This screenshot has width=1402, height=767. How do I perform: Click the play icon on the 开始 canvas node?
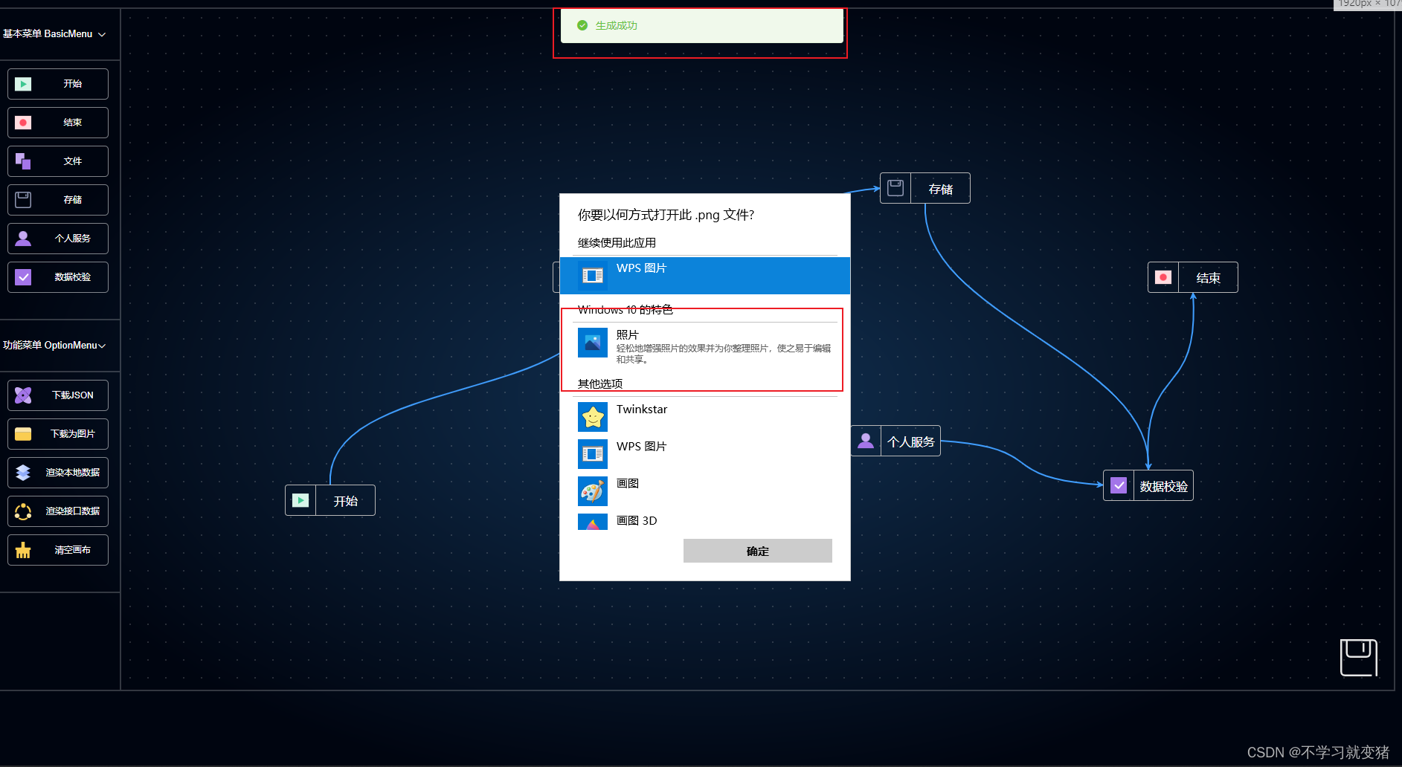[300, 500]
